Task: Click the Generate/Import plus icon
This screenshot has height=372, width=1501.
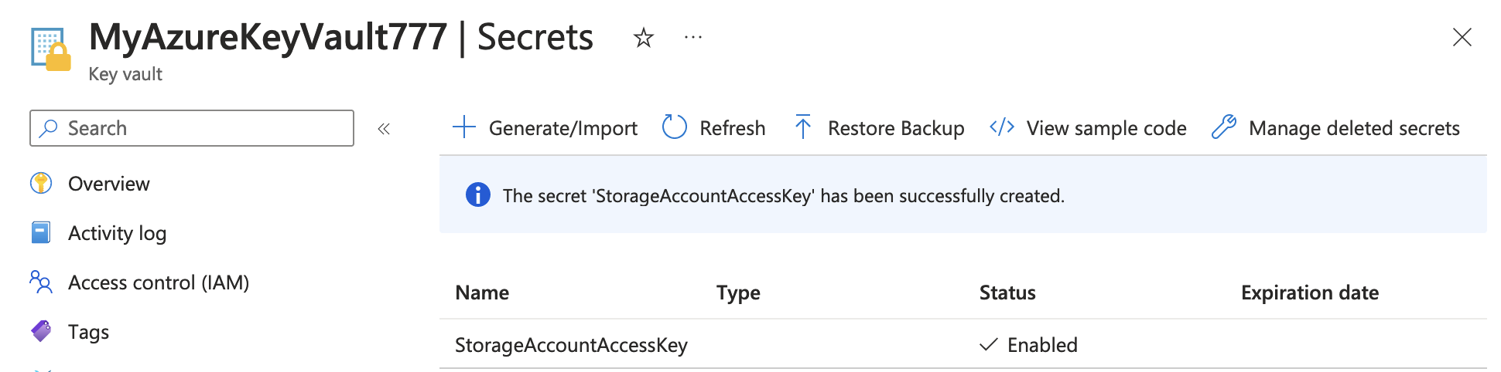Action: pyautogui.click(x=464, y=127)
